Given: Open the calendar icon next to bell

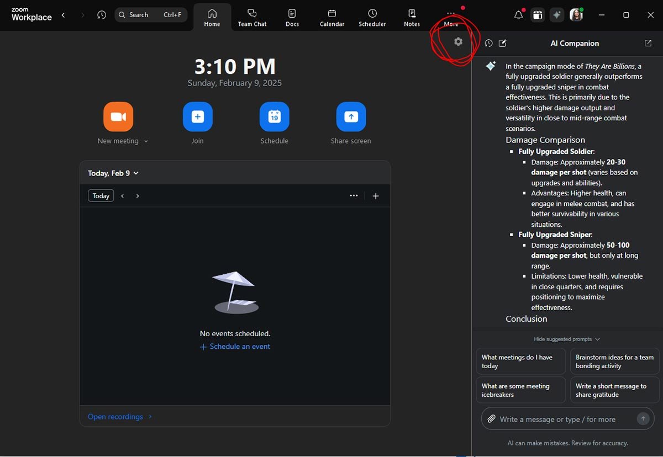Looking at the screenshot, I should click(538, 15).
